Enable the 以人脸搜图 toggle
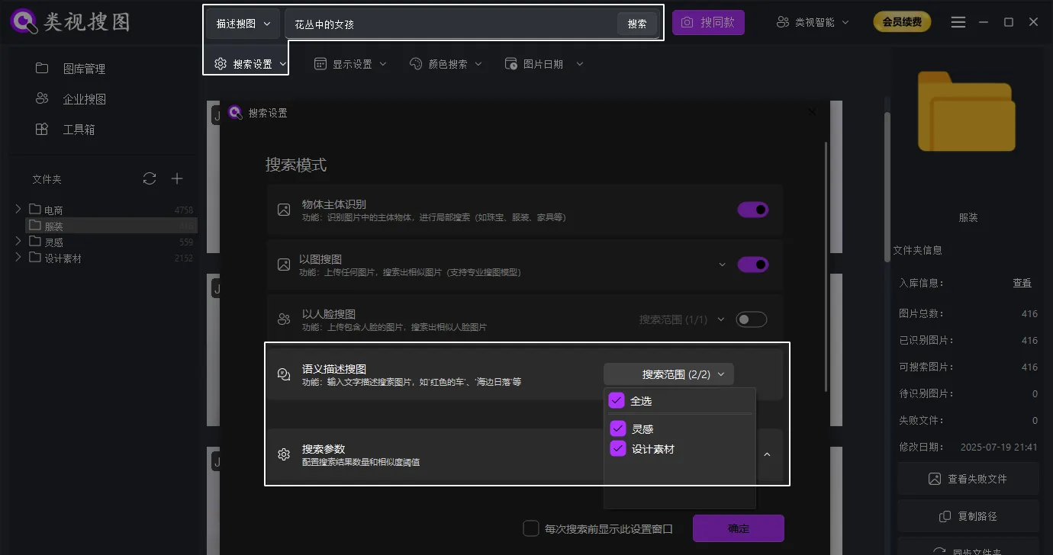Viewport: 1053px width, 555px height. click(752, 319)
